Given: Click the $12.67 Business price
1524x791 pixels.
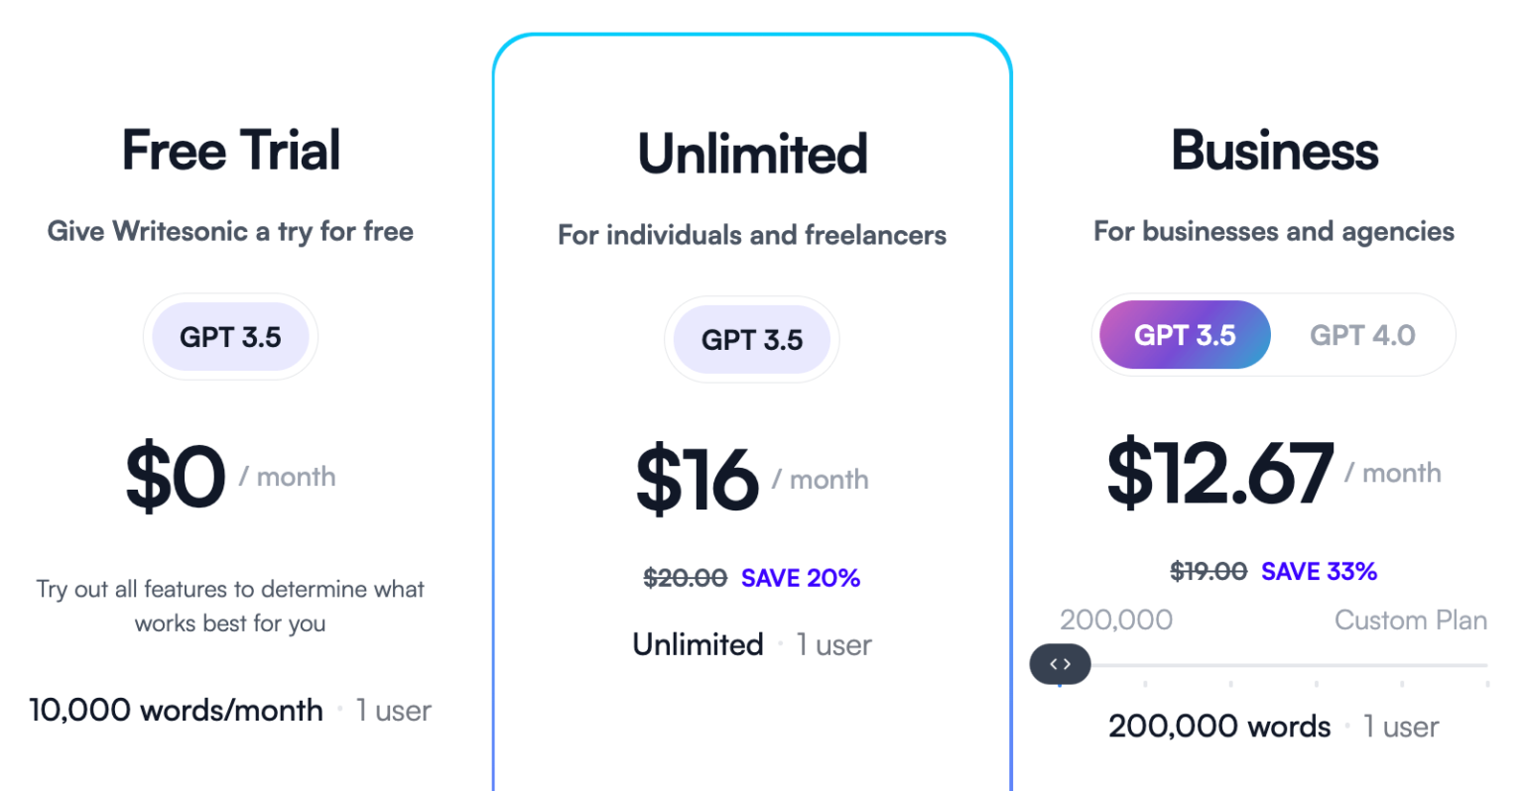Looking at the screenshot, I should (1220, 474).
